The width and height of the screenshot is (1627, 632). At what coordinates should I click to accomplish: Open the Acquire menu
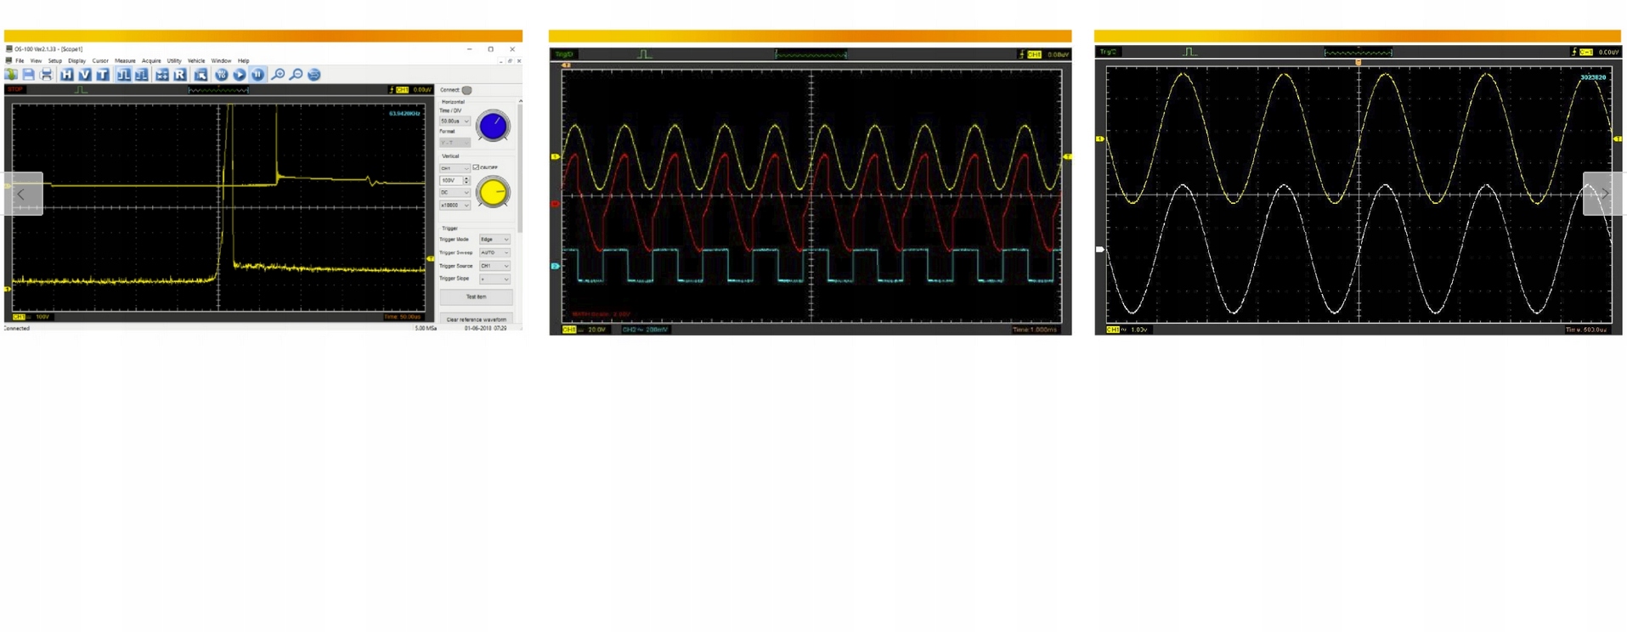(x=151, y=61)
